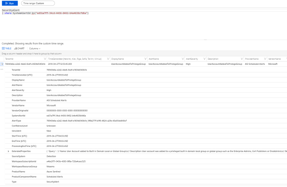Select the ConfidenceLevel value Unknown
Viewport: 287px width, 187px height.
tap(51, 126)
